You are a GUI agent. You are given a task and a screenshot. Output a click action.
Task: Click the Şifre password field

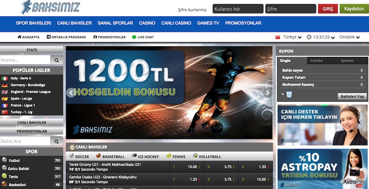pyautogui.click(x=291, y=9)
